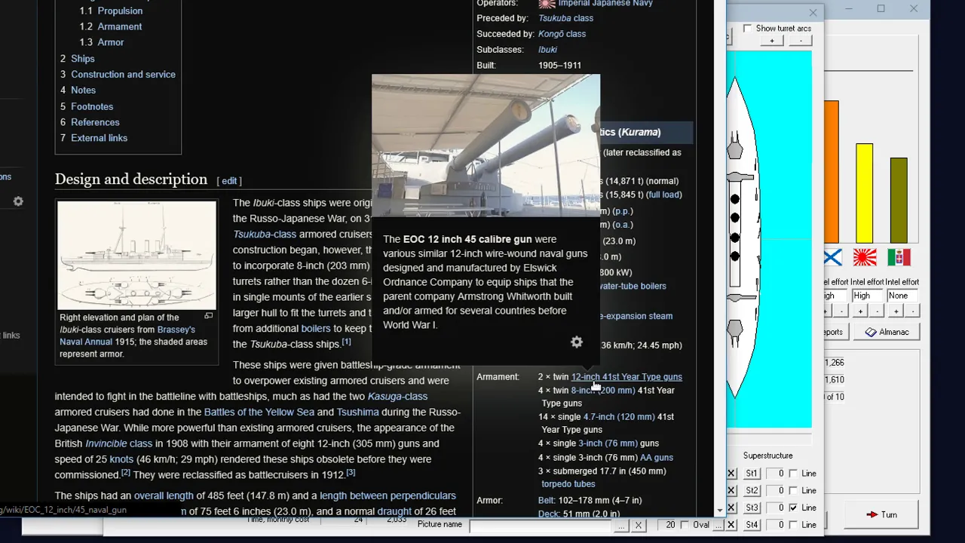Click the Ibuki-class elevation and plan thumbnail
965x543 pixels.
136,256
